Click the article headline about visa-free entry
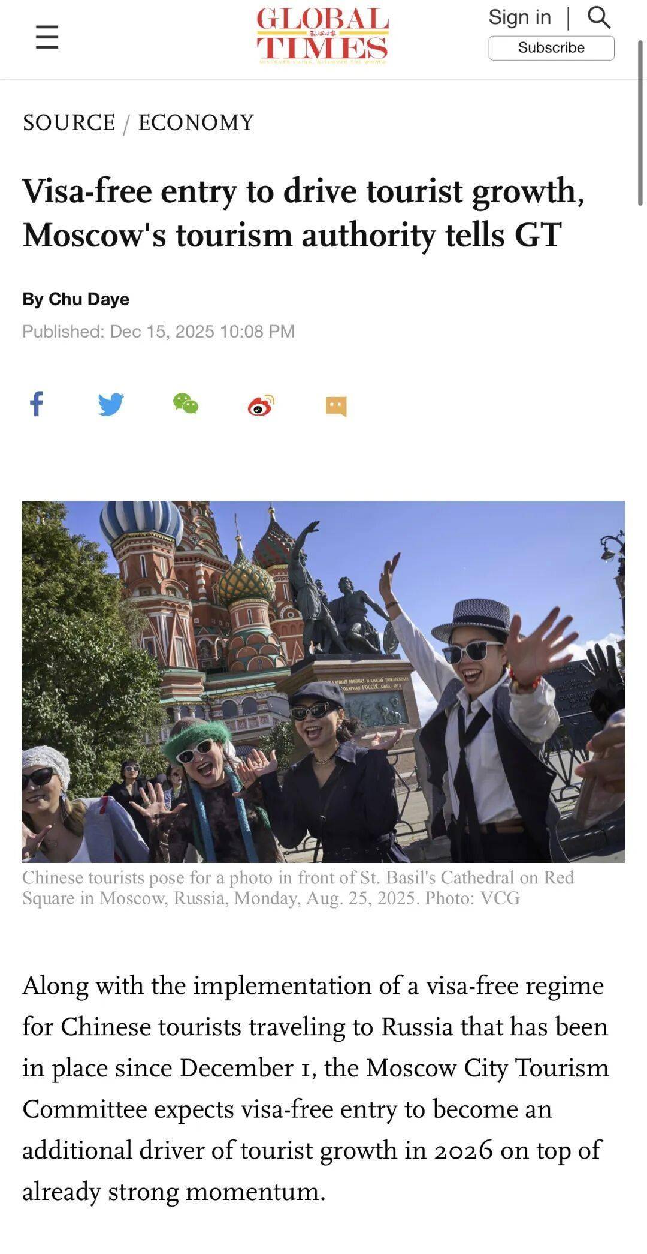The height and width of the screenshot is (1254, 647). pyautogui.click(x=303, y=212)
